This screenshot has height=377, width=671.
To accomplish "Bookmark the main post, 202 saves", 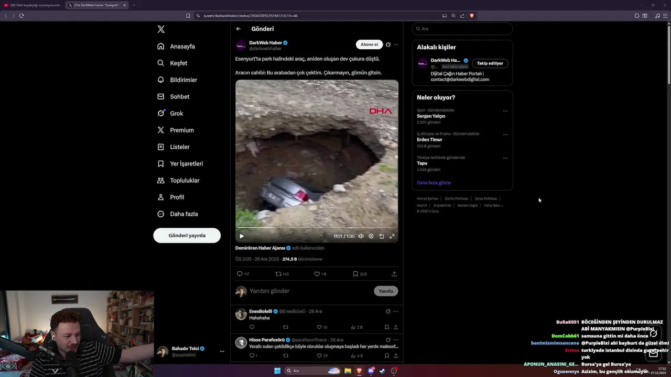I will click(360, 274).
